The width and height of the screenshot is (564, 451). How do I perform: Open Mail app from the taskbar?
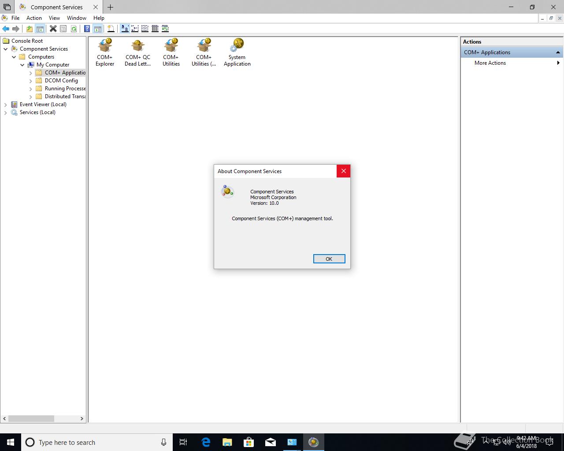point(271,442)
